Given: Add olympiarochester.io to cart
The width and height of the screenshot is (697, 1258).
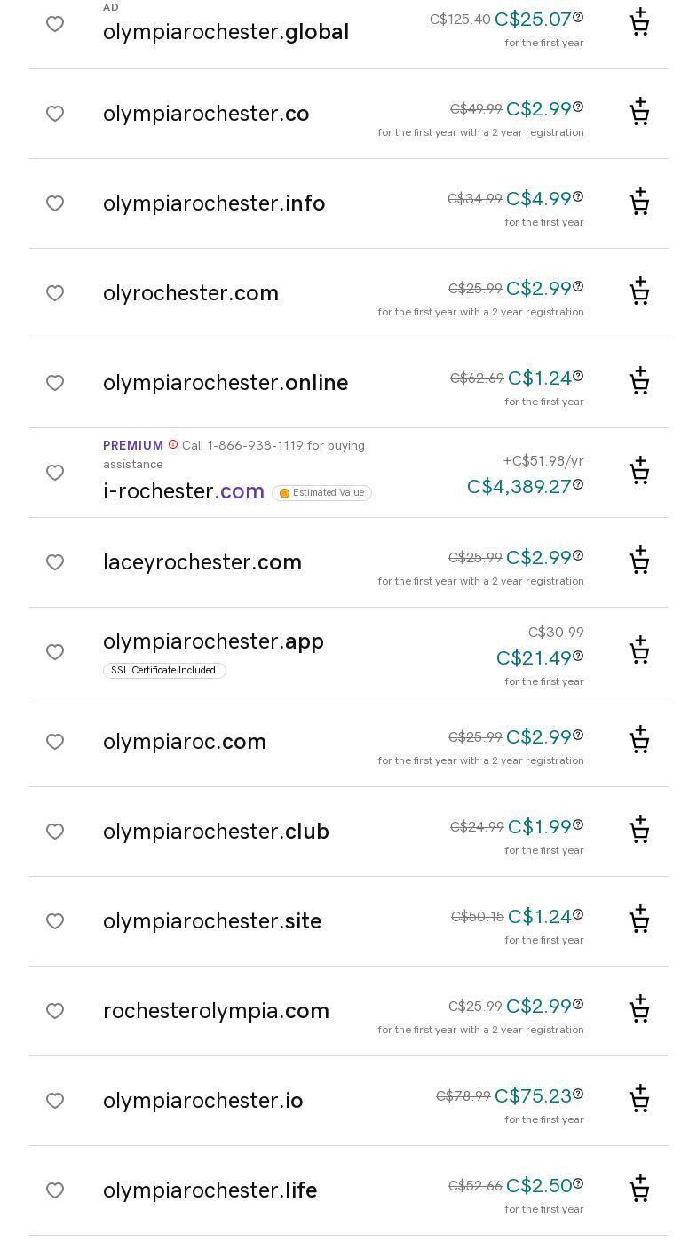Looking at the screenshot, I should 639,1100.
